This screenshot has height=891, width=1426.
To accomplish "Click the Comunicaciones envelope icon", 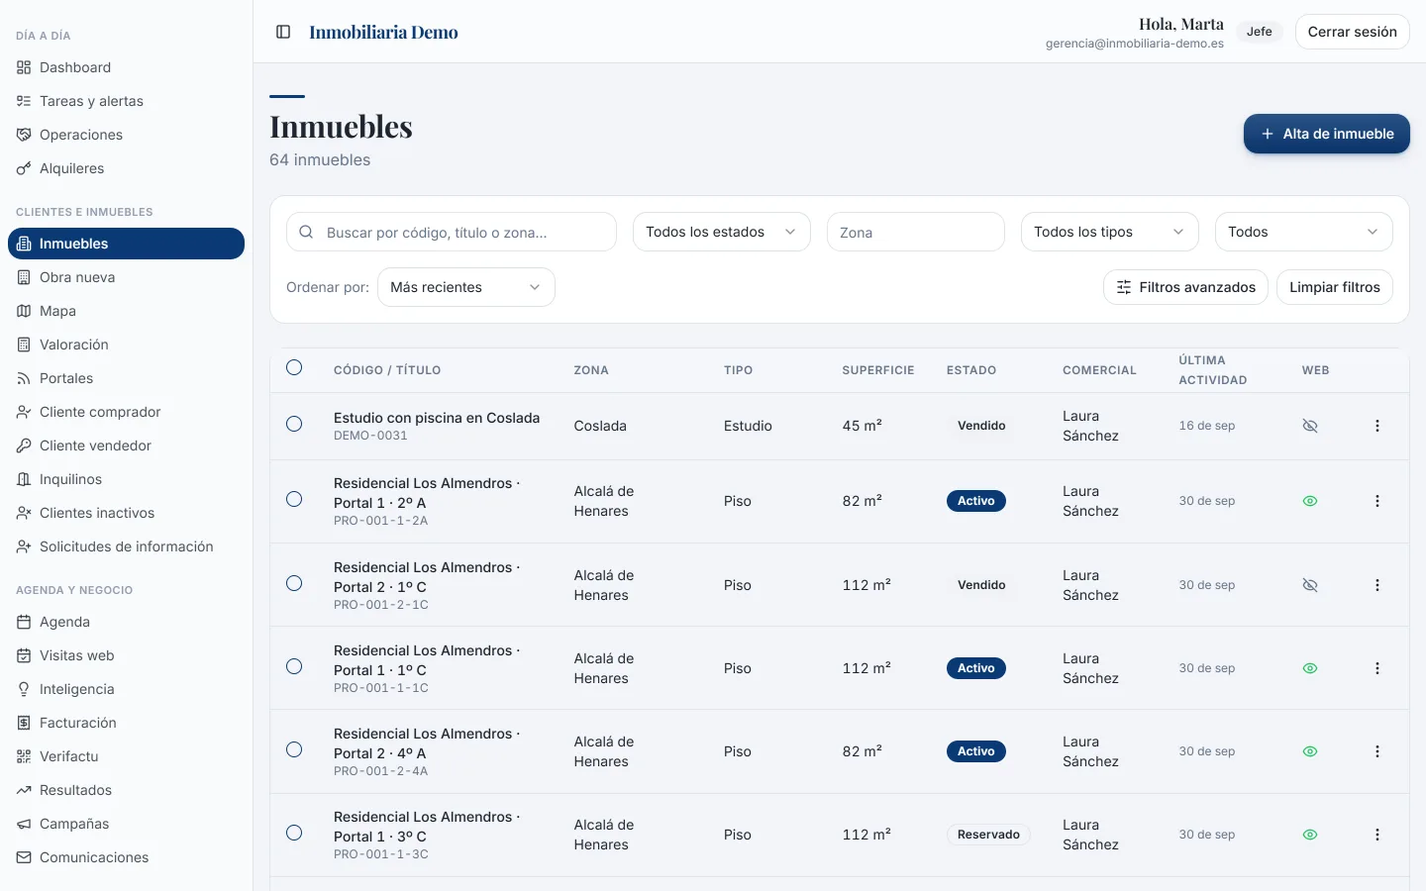I will (x=24, y=857).
